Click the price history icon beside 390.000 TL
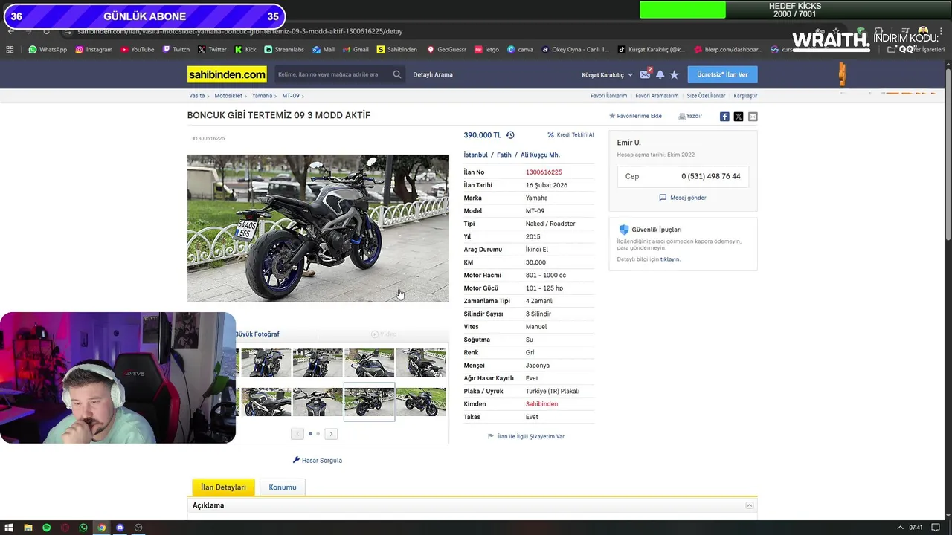Image resolution: width=952 pixels, height=535 pixels. point(510,135)
